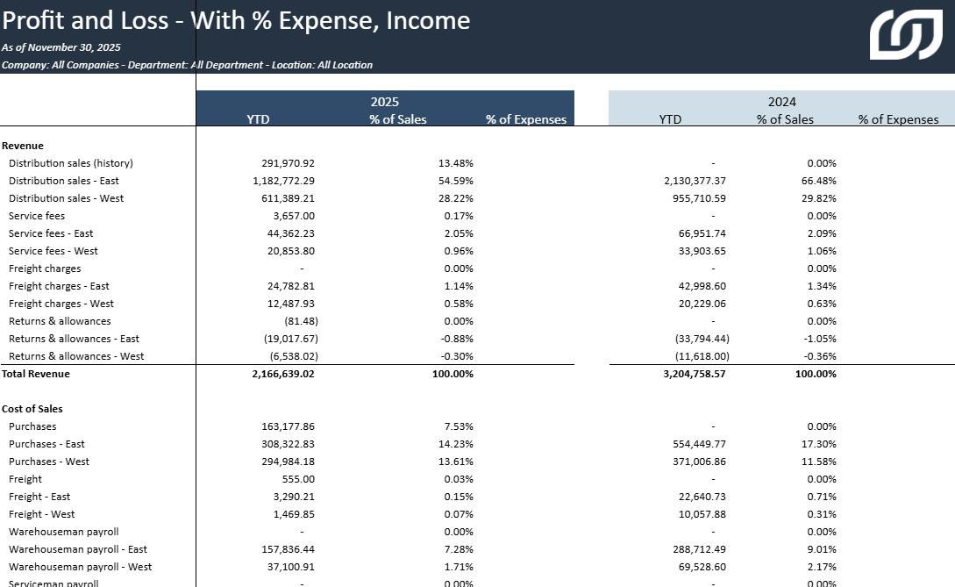Click the 291,970.92 YTD value
This screenshot has height=587, width=955.
(x=289, y=163)
